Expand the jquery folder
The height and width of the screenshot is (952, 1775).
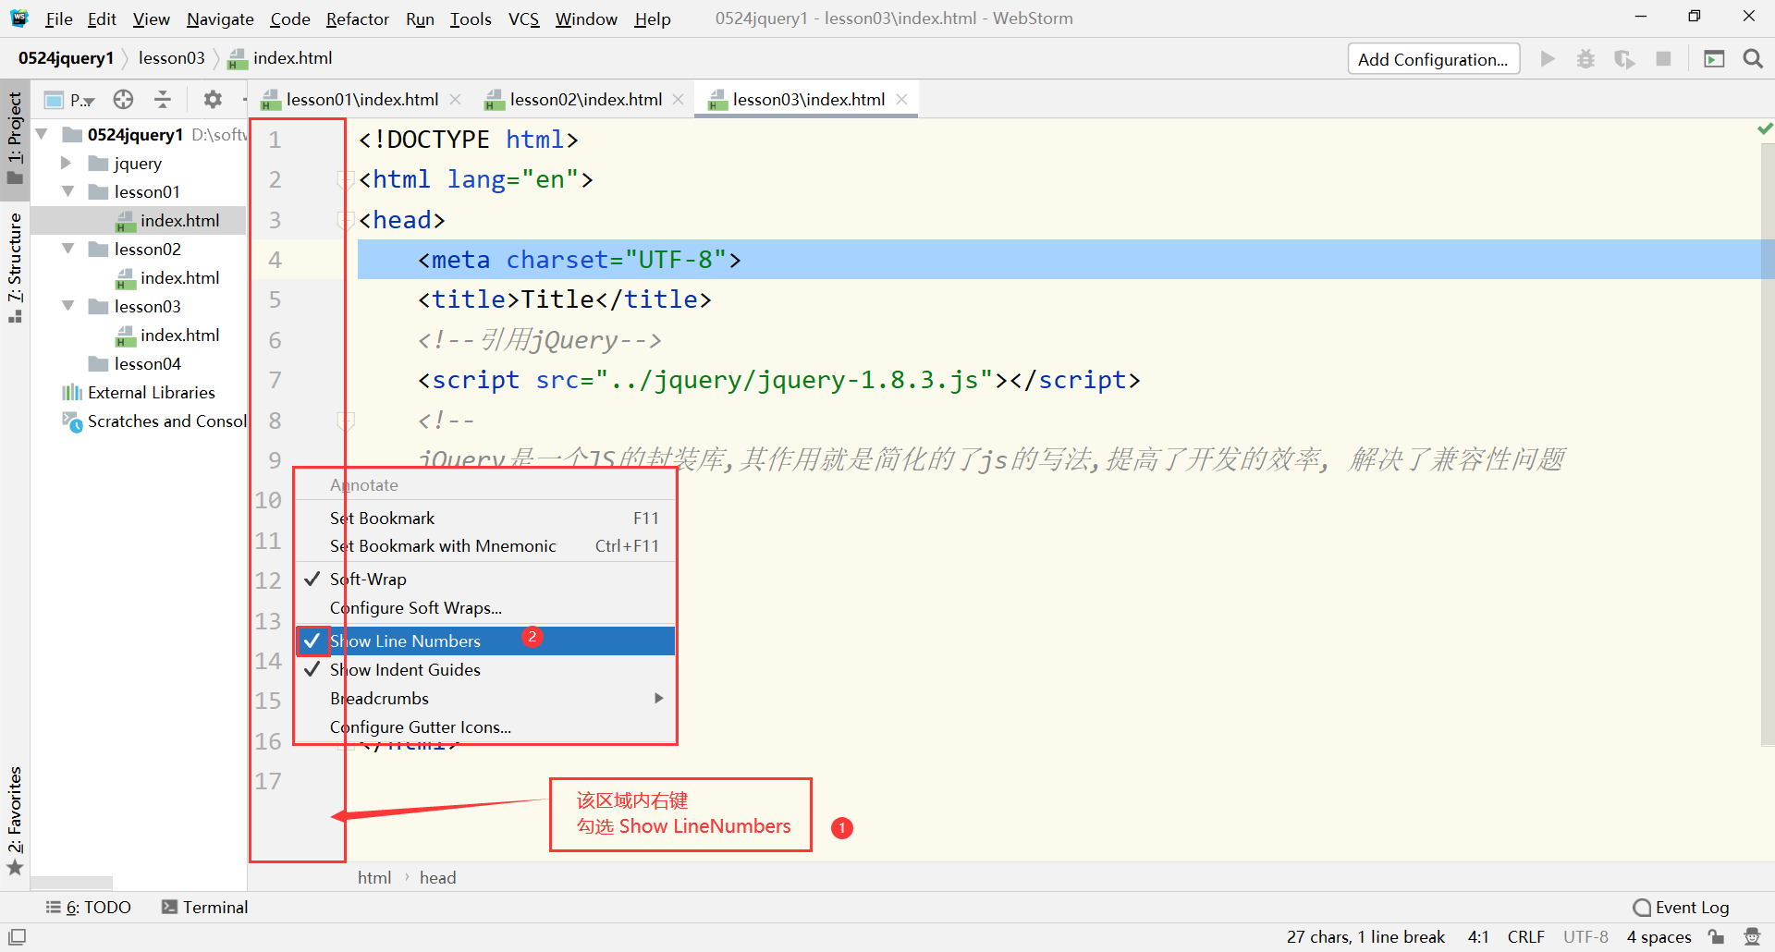click(x=66, y=163)
